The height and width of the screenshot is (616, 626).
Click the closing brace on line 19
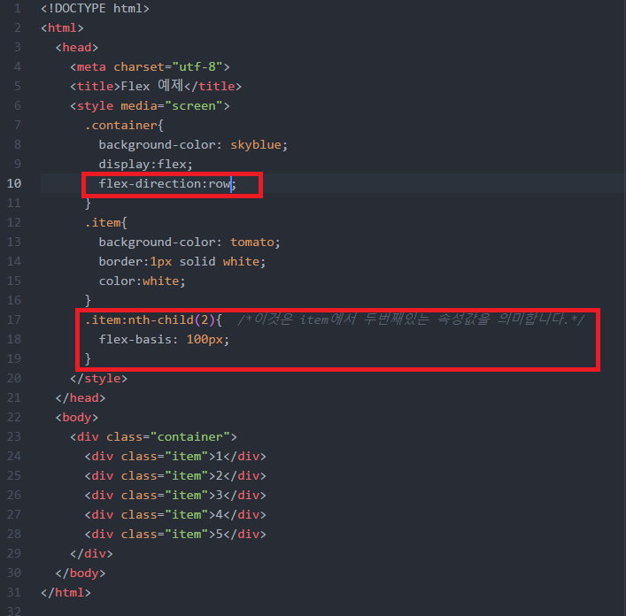(x=88, y=359)
